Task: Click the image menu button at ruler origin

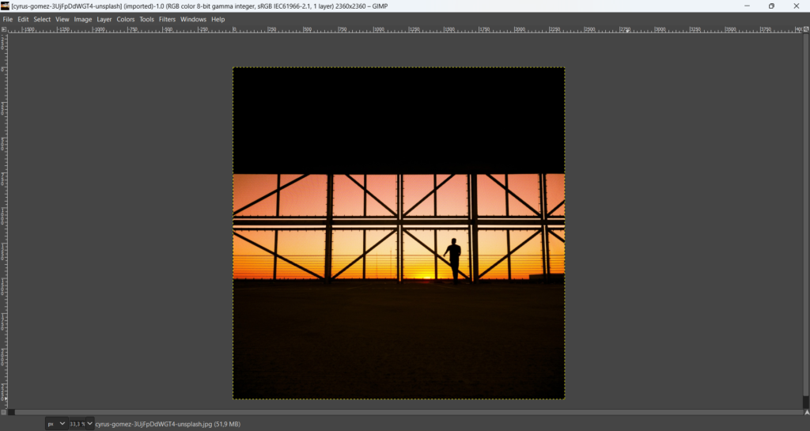Action: tap(4, 29)
